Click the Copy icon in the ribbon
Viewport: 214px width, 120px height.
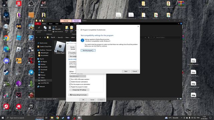(x=45, y=29)
